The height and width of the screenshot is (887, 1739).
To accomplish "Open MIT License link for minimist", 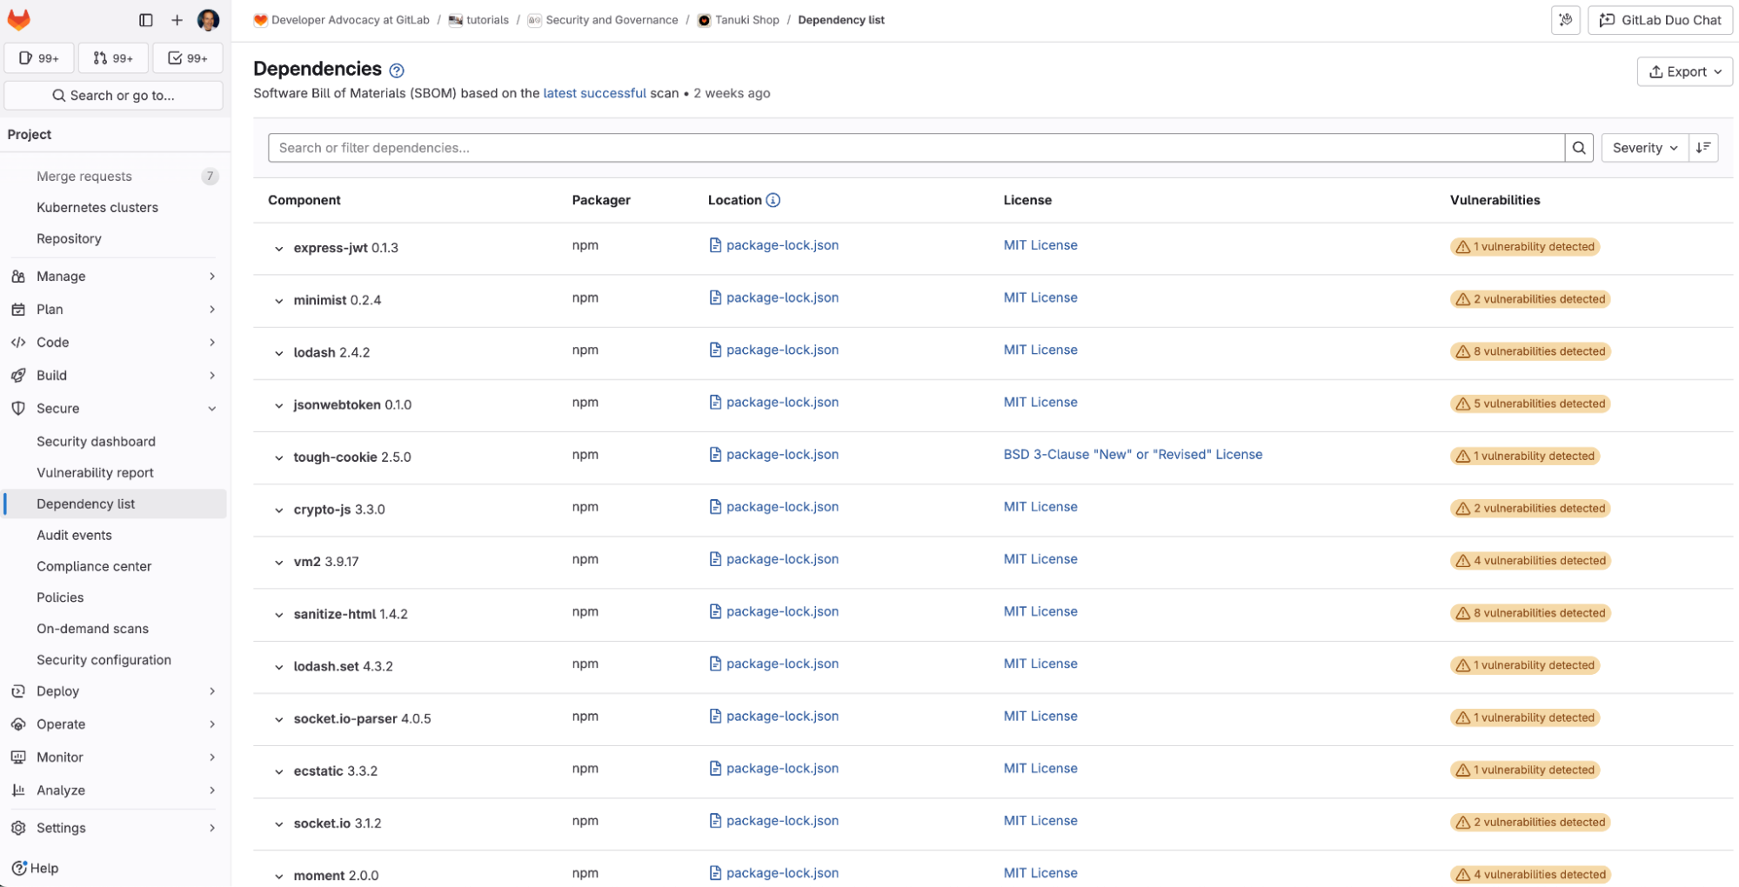I will (1040, 297).
